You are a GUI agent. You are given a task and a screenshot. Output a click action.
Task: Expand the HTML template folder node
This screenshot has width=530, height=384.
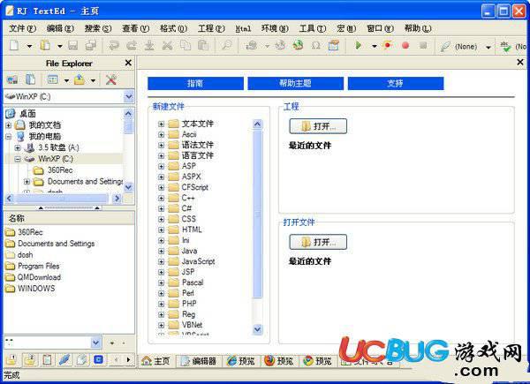pyautogui.click(x=162, y=230)
